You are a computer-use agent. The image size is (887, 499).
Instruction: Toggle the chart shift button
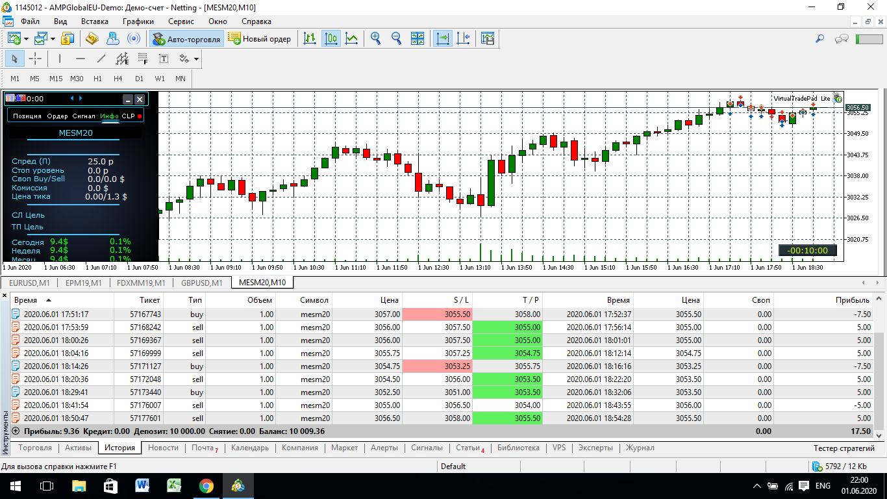click(x=463, y=38)
